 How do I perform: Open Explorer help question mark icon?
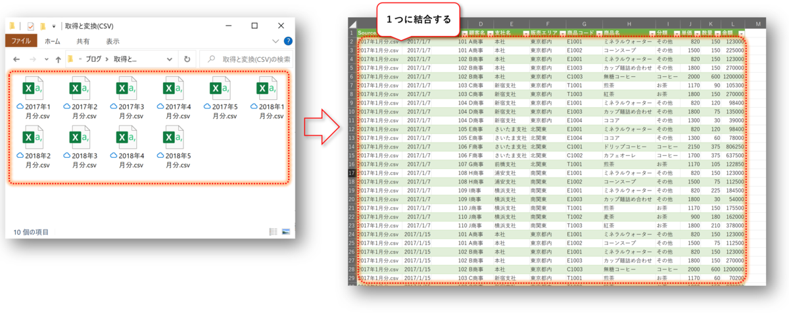(x=288, y=41)
